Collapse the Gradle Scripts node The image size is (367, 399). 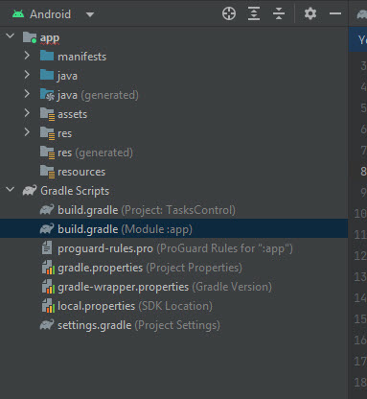(11, 190)
